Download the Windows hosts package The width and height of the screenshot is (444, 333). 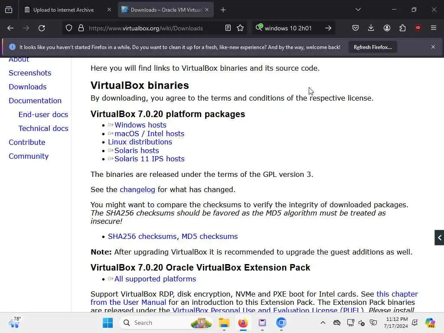140,125
